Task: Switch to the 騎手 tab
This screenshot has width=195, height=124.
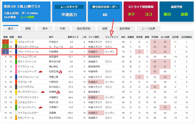Action: (45, 29)
